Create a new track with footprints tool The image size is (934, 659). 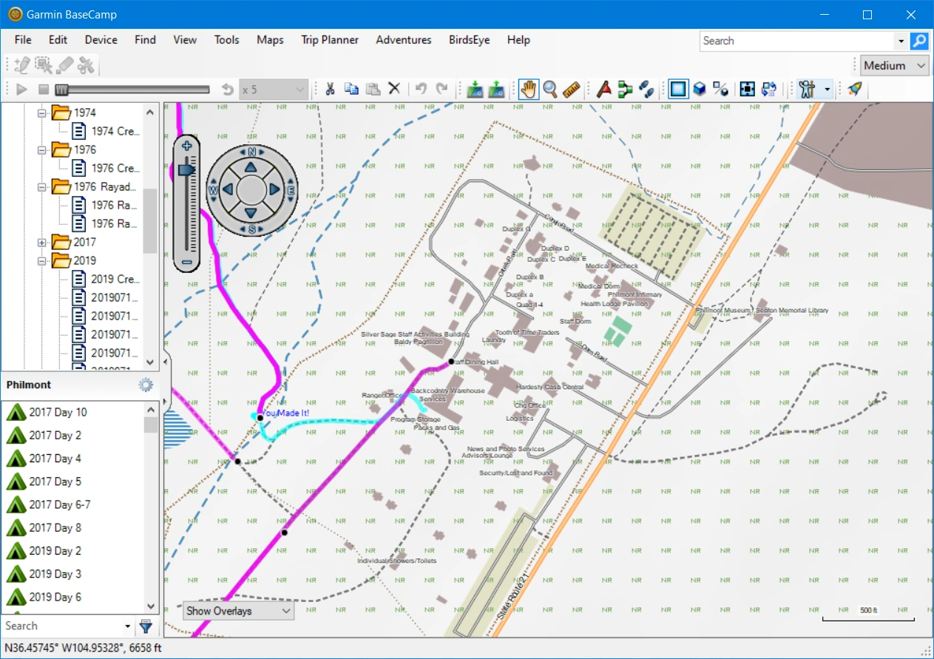click(x=647, y=89)
